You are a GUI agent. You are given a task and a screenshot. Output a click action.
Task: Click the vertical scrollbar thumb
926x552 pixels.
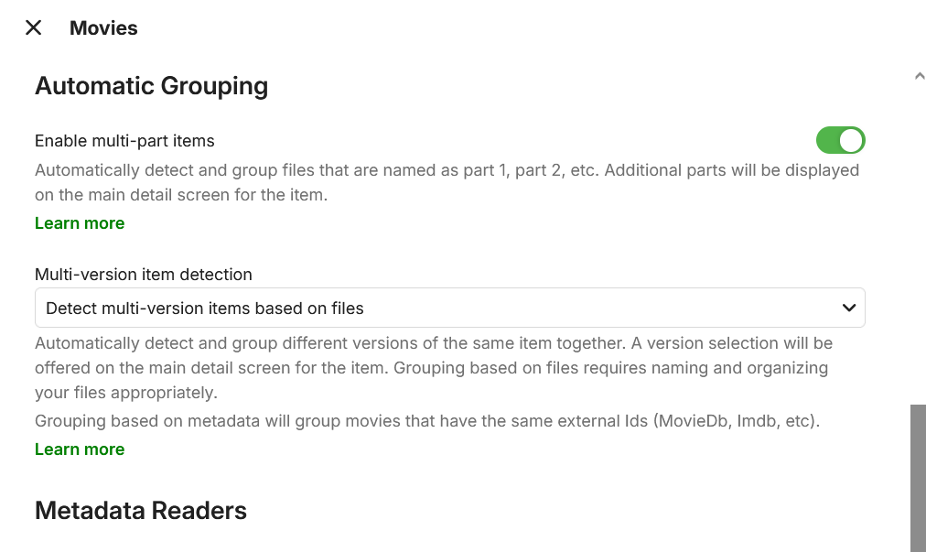pos(918,477)
